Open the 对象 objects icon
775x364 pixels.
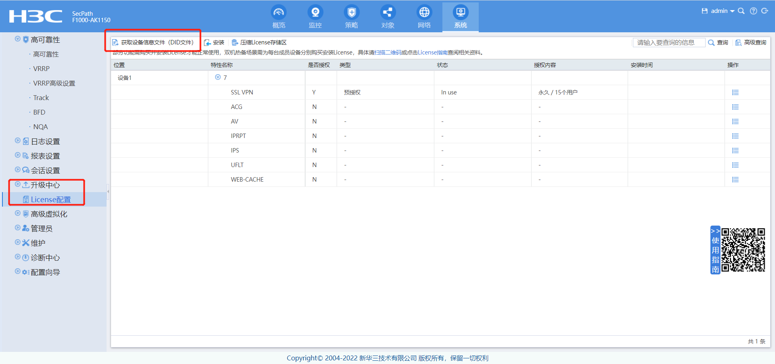387,13
